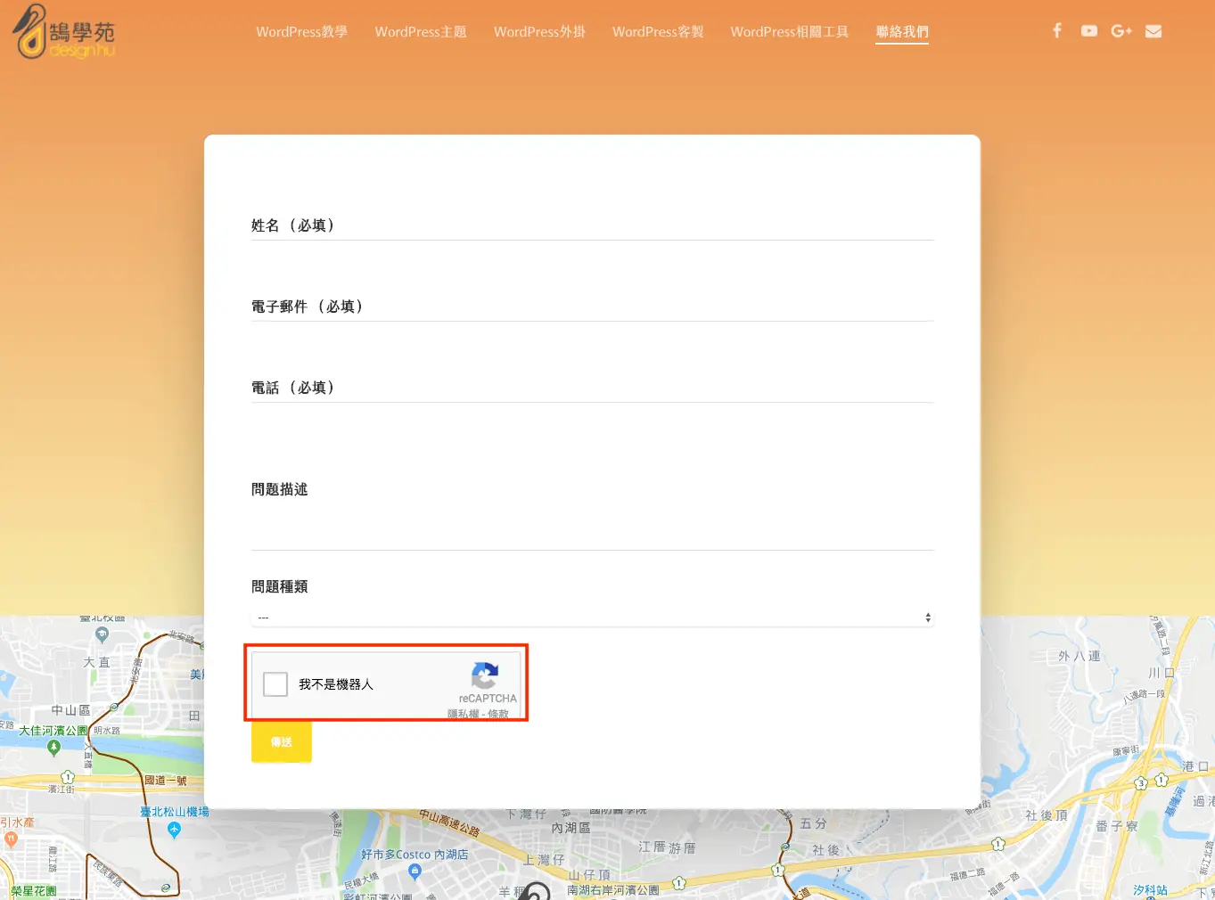Open the YouTube social icon

pos(1089,31)
